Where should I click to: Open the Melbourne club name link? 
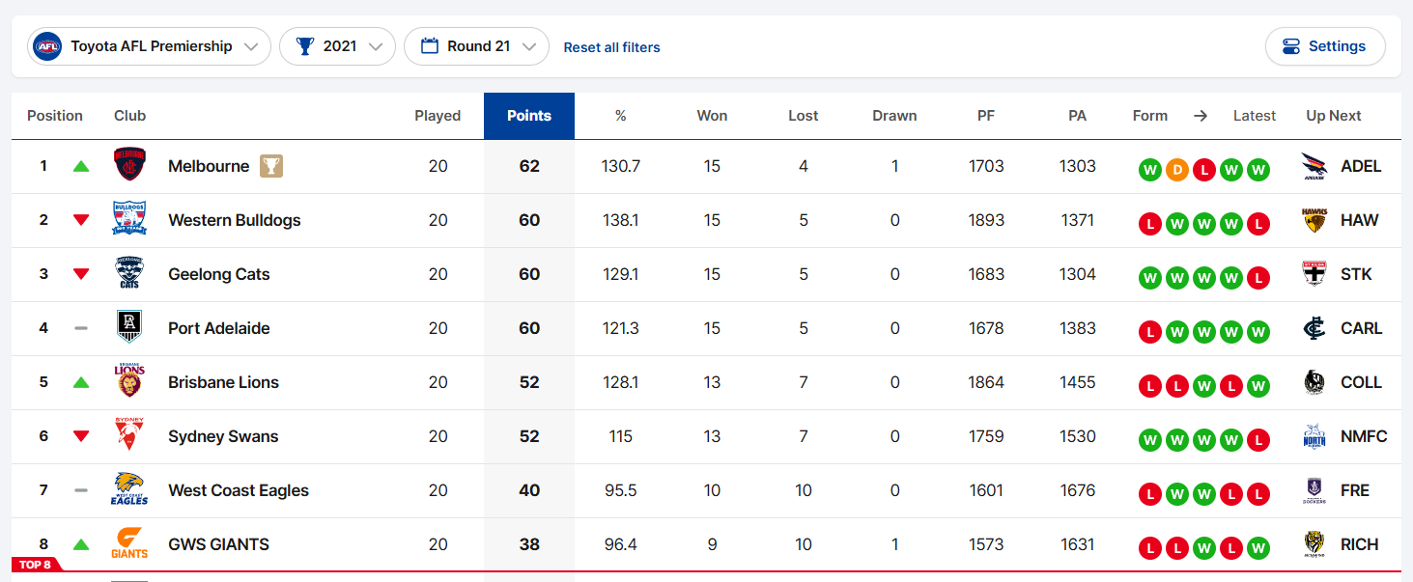209,166
